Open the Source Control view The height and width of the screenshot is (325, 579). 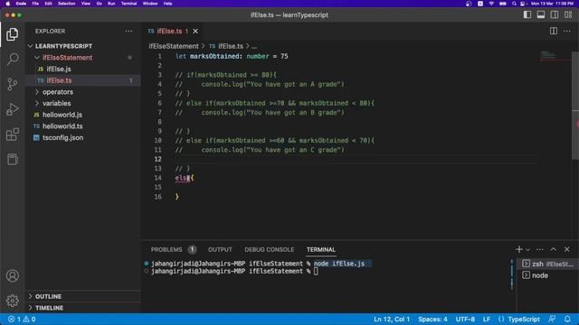(12, 84)
